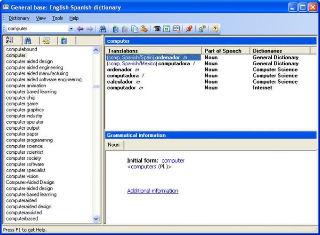Select computer science in the list
The width and height of the screenshot is (320, 235).
point(24,146)
